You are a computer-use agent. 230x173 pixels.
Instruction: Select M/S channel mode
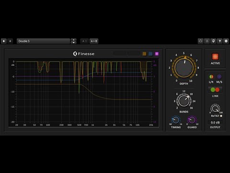[219, 77]
